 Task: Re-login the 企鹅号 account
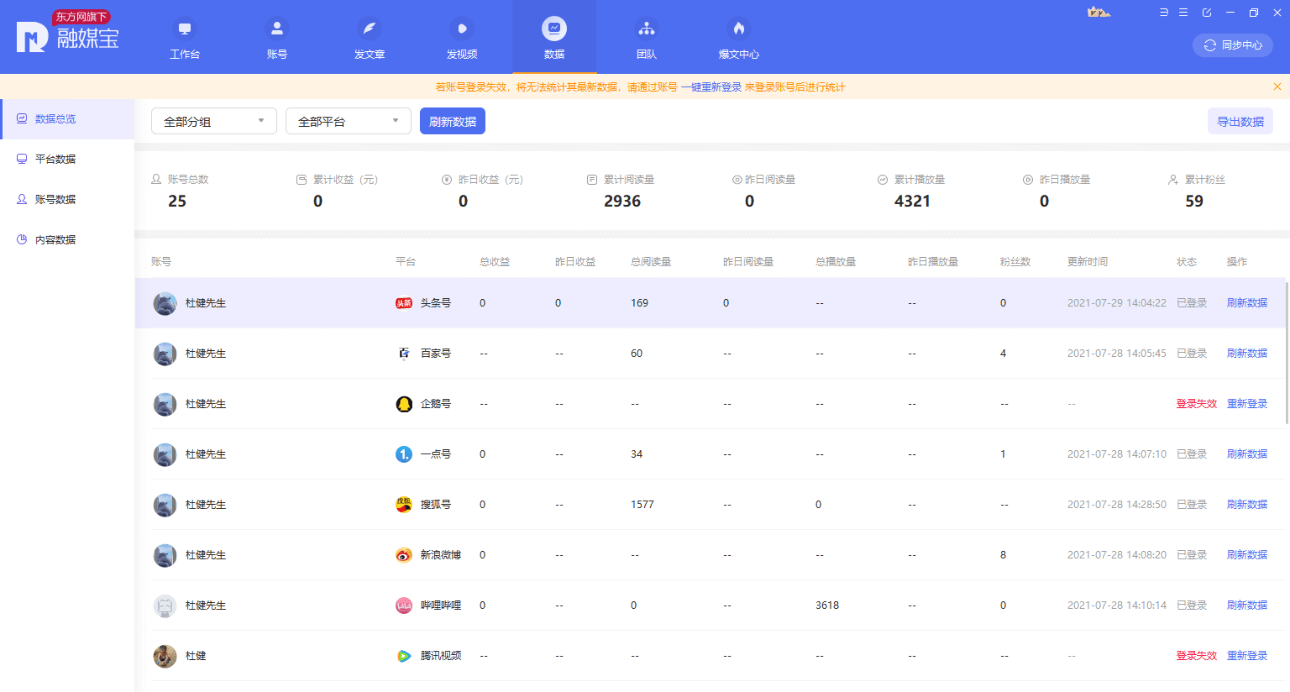pos(1246,403)
